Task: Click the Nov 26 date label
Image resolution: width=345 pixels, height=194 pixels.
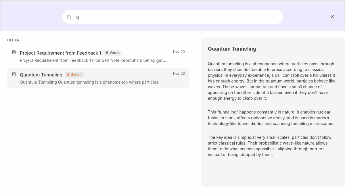Action: 179,74
